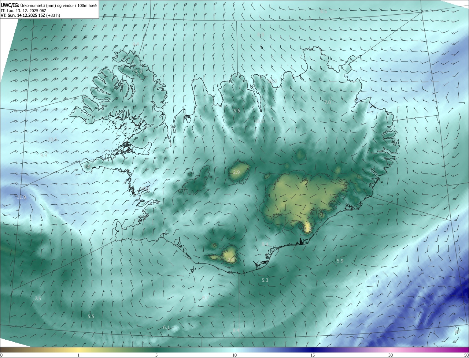The height and width of the screenshot is (358, 469).
Task: Click the 50 tick on the colour scale
Action: coord(466,355)
